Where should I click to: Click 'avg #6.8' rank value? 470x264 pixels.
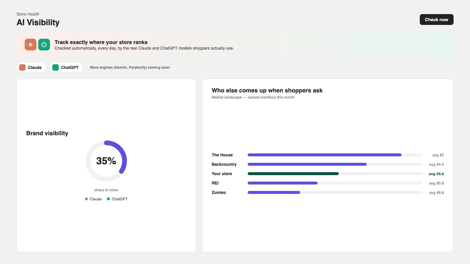tap(437, 193)
